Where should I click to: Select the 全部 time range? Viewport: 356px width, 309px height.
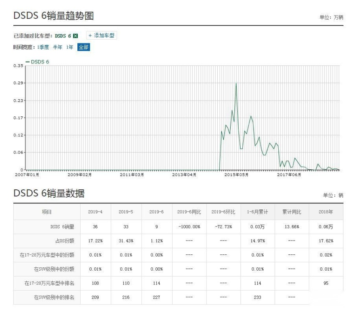click(84, 47)
